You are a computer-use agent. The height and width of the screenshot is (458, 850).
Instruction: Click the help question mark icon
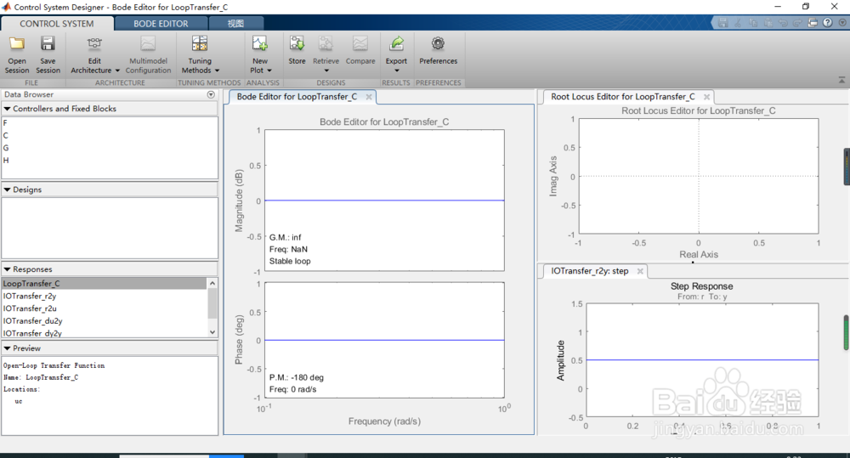pyautogui.click(x=827, y=23)
